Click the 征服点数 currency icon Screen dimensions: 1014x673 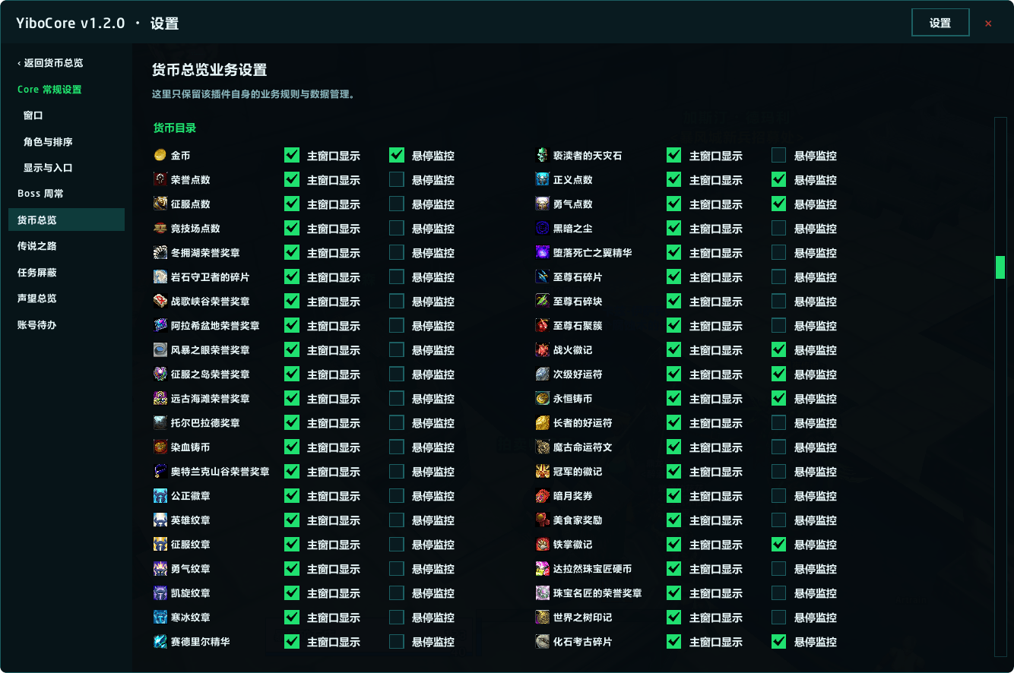coord(160,204)
